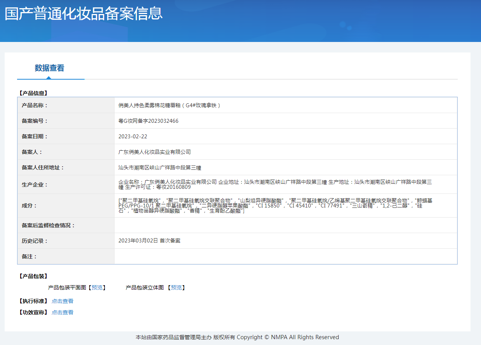The width and height of the screenshot is (481, 345).
Task: Open 点击查看 link next to 功效宣称
Action: pyautogui.click(x=63, y=312)
